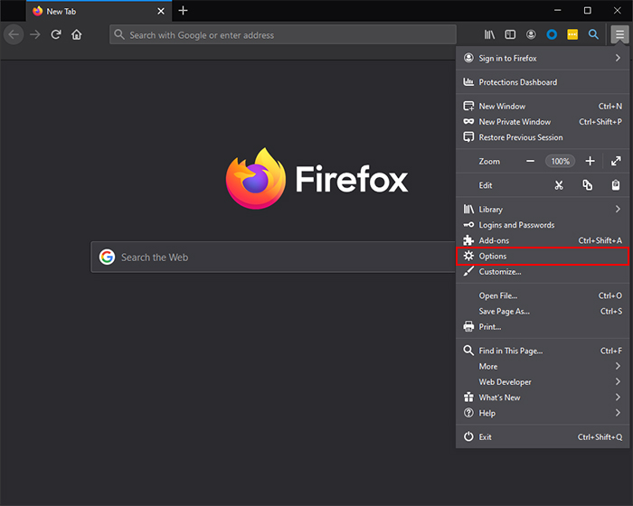
Task: Open the Firefox account toolbar icon
Action: coord(531,34)
